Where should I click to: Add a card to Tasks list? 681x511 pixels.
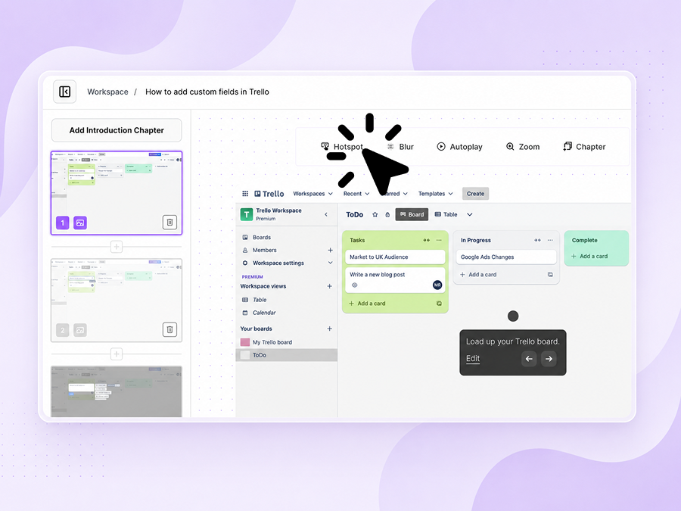(x=368, y=304)
